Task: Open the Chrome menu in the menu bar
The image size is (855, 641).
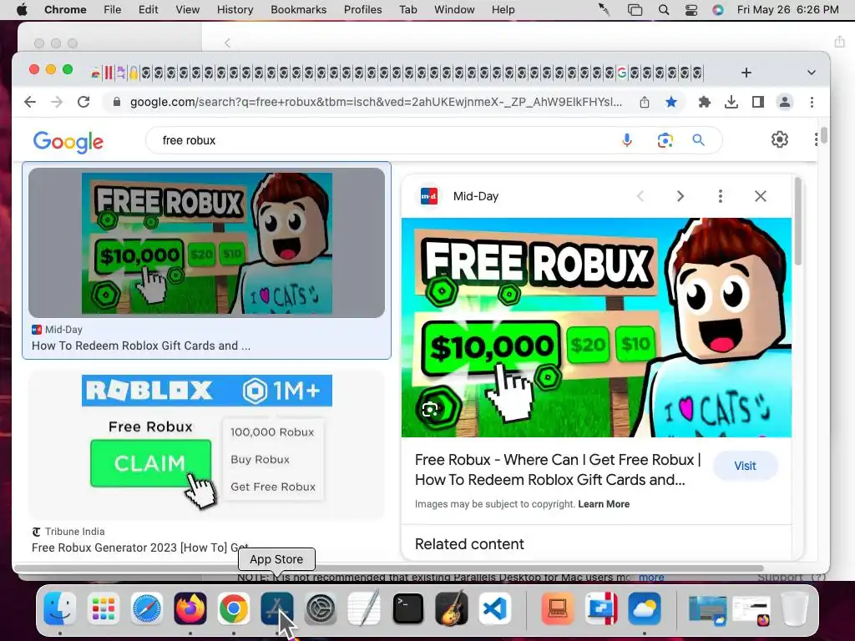Action: pyautogui.click(x=65, y=10)
